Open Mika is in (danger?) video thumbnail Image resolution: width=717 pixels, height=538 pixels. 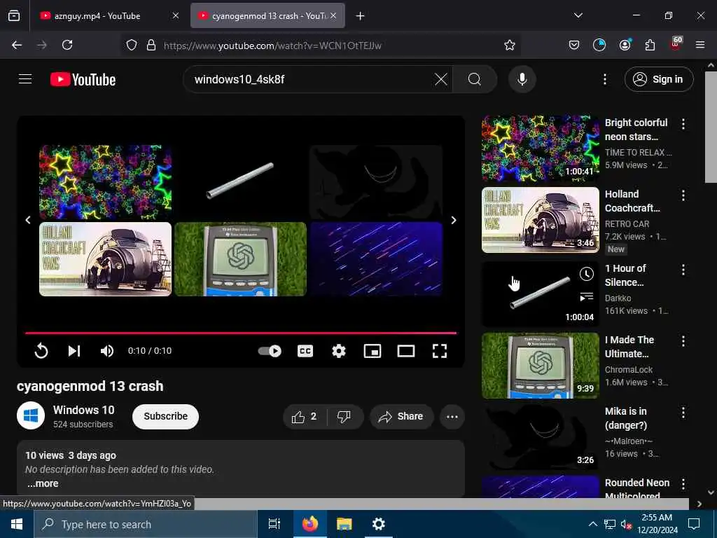(540, 436)
